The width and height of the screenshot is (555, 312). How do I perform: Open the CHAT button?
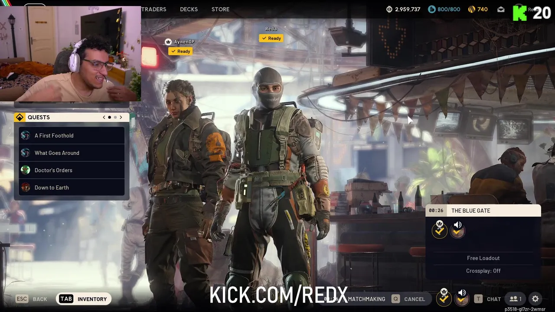(487, 299)
